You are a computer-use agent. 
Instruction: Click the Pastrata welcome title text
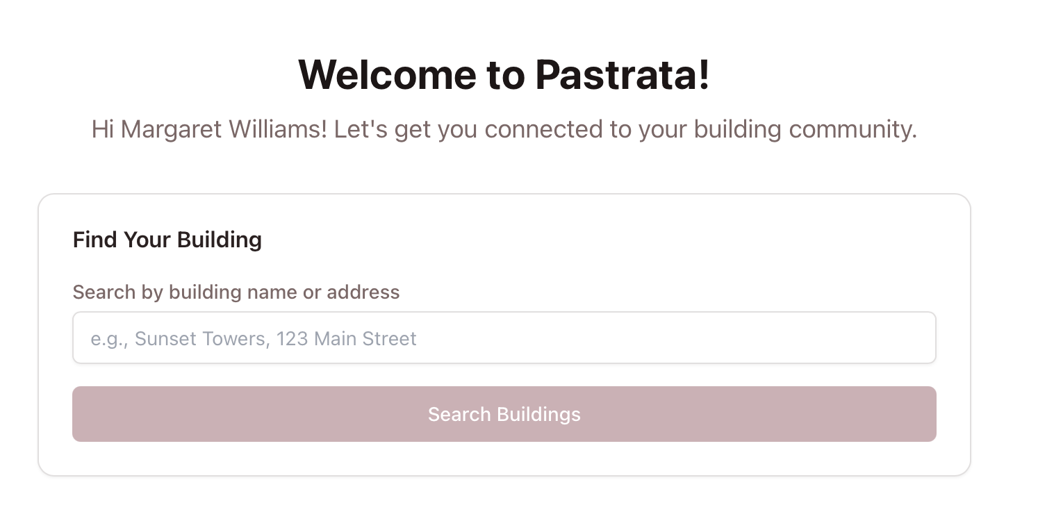504,74
